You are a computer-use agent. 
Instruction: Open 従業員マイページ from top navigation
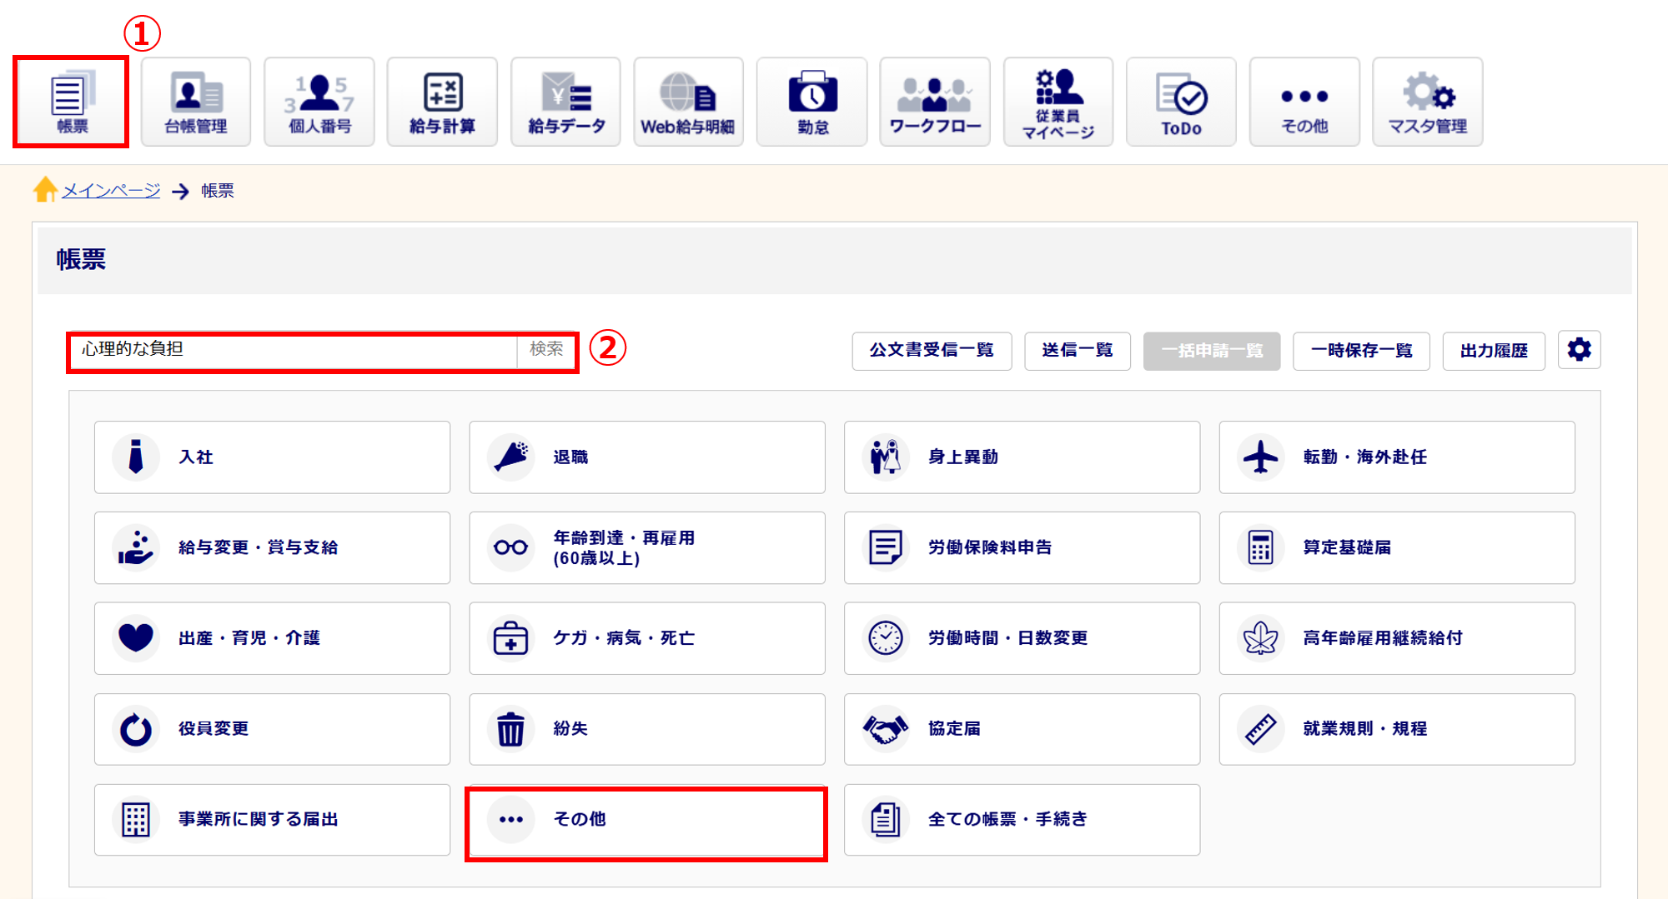pyautogui.click(x=1058, y=102)
